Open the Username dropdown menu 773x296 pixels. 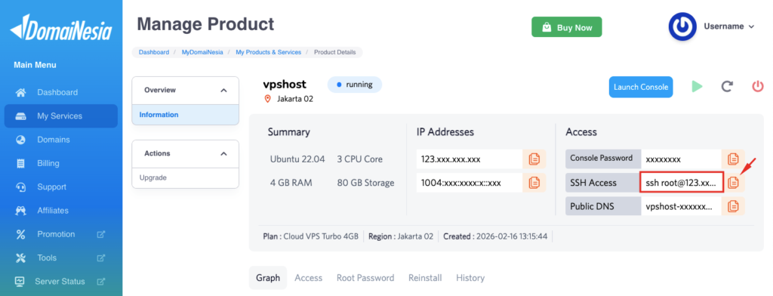[x=728, y=26]
